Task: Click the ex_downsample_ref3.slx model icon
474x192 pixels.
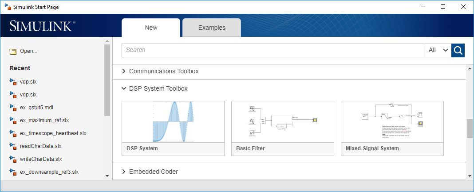Action: 13,172
